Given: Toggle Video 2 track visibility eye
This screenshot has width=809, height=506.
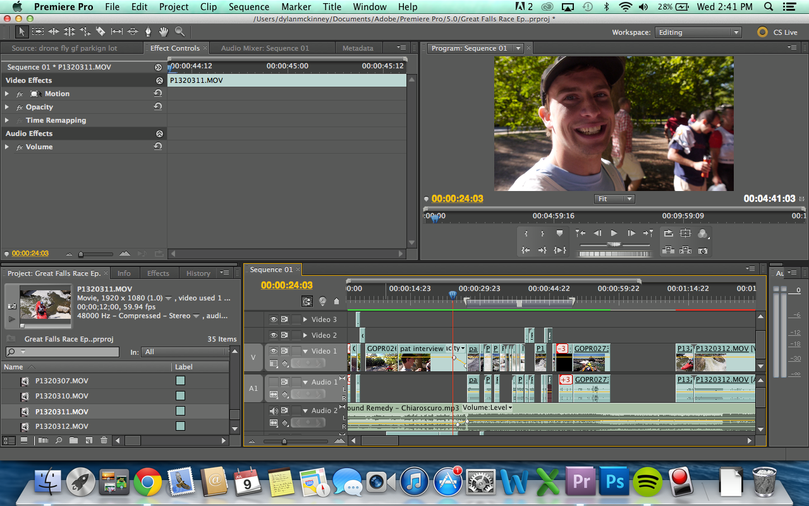Looking at the screenshot, I should (x=274, y=335).
